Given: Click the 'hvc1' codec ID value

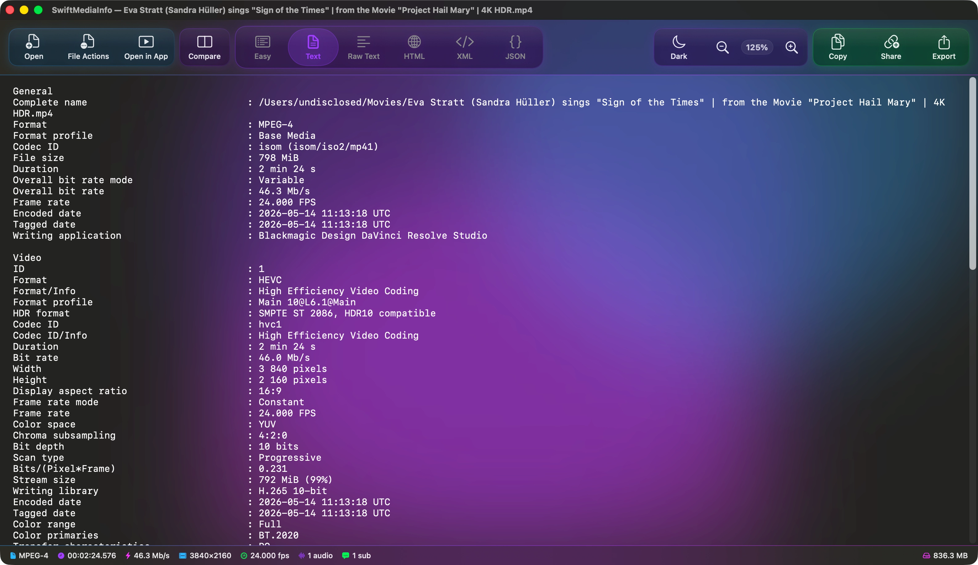Looking at the screenshot, I should (270, 324).
